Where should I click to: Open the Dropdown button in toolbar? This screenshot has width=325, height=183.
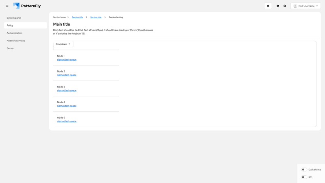pos(63,44)
